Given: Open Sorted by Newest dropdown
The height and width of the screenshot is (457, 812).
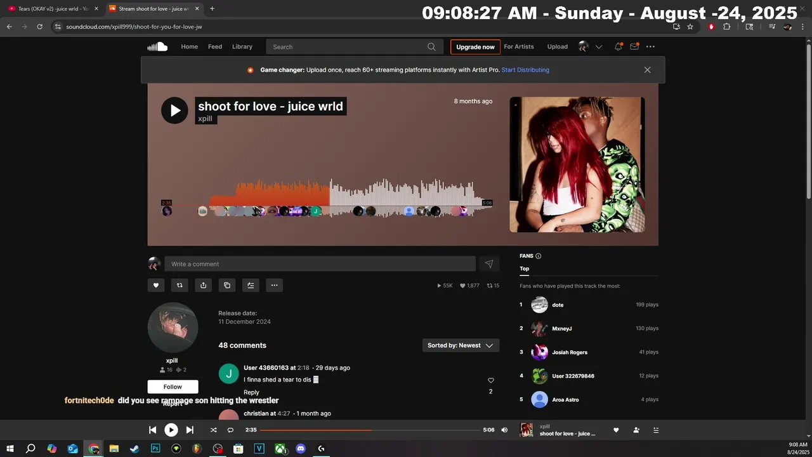Looking at the screenshot, I should 461,345.
